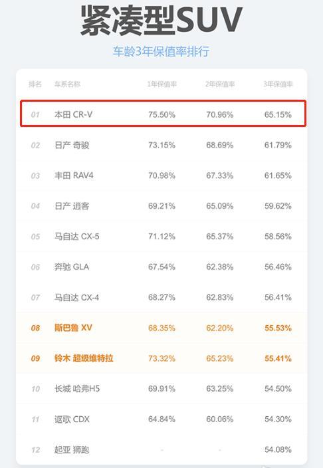Click the 本田 CR-V row name
Image resolution: width=323 pixels, height=468 pixels.
[73, 114]
